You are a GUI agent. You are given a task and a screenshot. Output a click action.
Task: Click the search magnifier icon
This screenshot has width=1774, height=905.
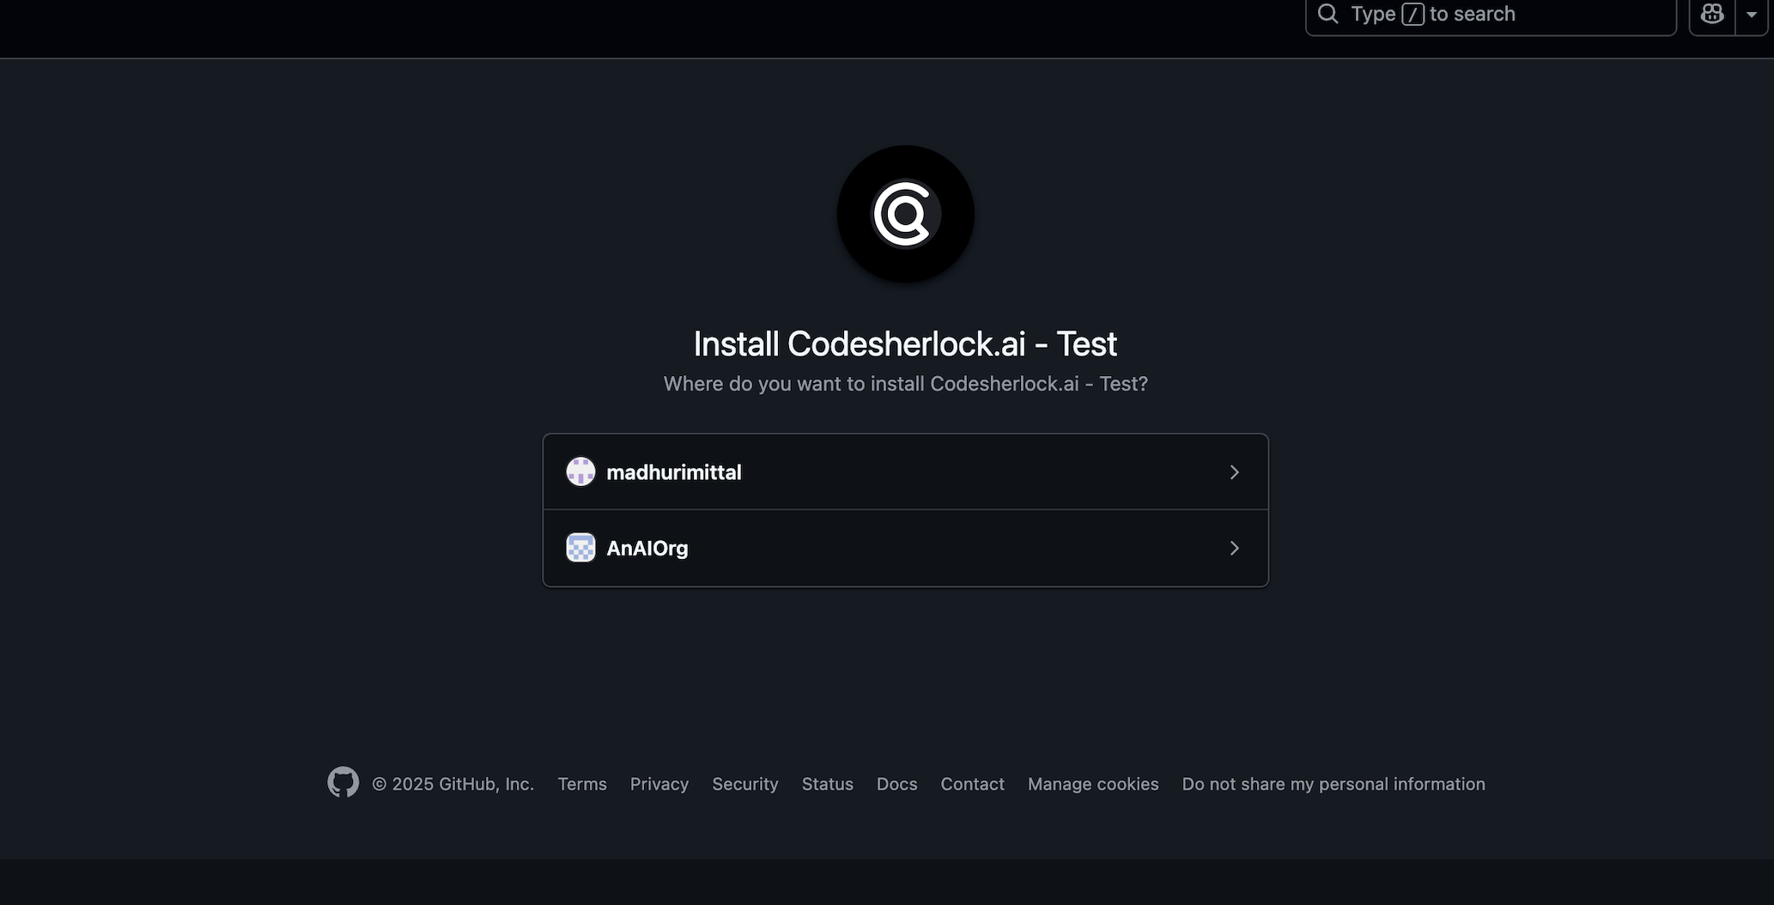(x=1327, y=14)
